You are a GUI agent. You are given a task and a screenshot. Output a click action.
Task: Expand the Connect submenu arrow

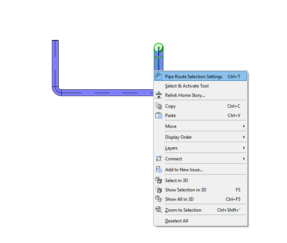pyautogui.click(x=244, y=159)
